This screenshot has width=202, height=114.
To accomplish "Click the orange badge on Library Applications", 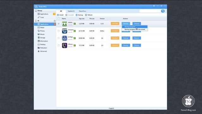I will 54,14.
